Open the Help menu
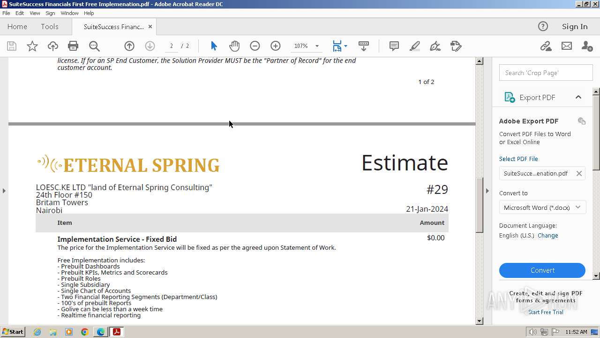600x338 pixels. coord(89,13)
